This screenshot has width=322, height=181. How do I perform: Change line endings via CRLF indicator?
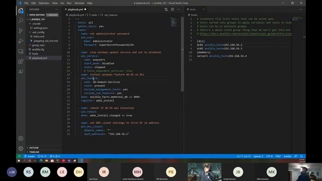tap(278, 156)
